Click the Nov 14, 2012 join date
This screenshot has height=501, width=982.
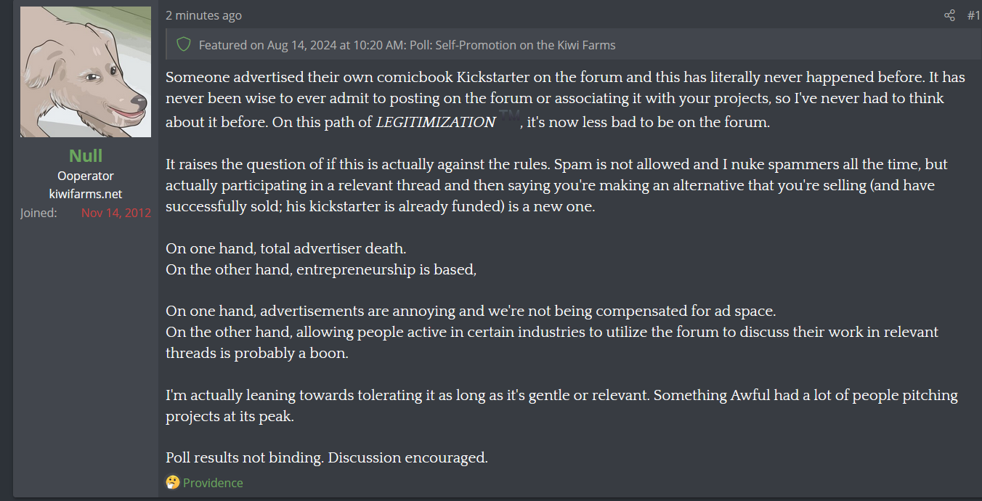116,213
